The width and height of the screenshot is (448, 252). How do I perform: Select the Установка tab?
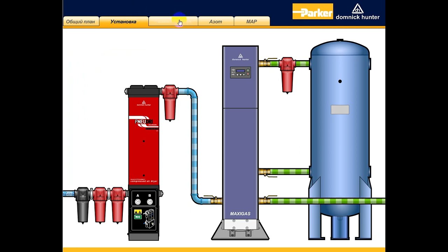[124, 21]
